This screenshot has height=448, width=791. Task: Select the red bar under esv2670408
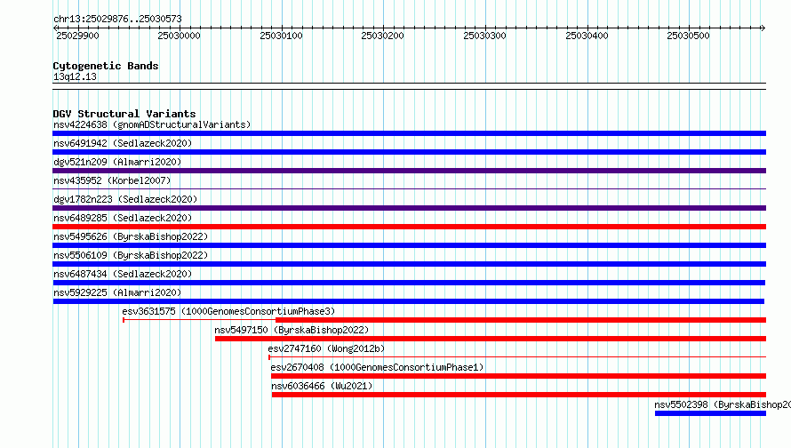(518, 376)
